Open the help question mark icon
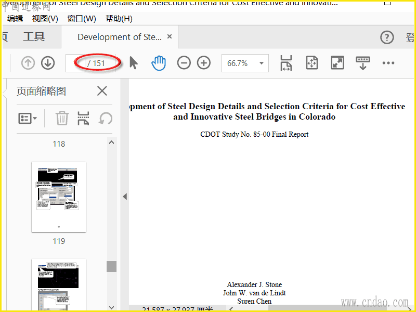The image size is (416, 312). pos(387,37)
